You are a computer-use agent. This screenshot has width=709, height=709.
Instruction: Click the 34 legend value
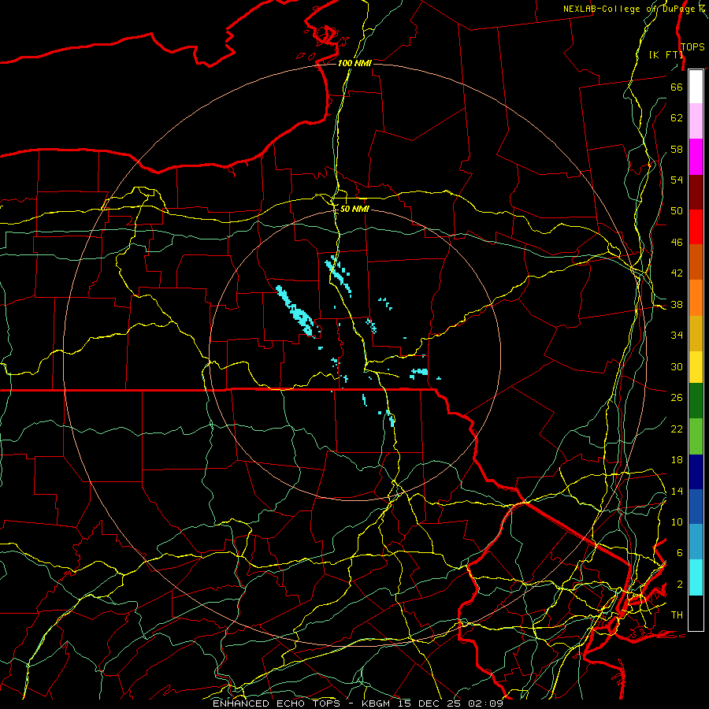click(677, 336)
